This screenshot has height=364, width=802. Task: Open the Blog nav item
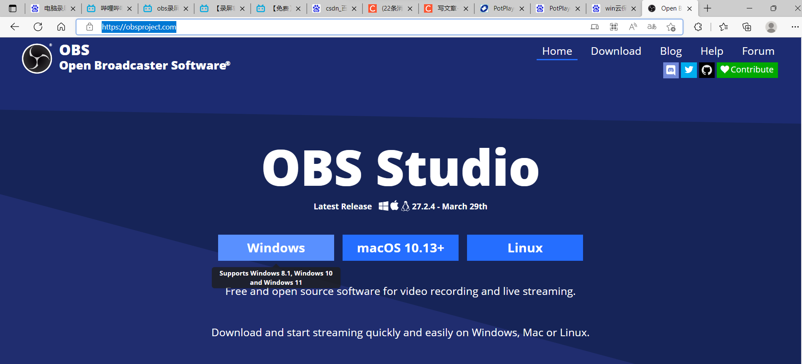[x=671, y=51]
